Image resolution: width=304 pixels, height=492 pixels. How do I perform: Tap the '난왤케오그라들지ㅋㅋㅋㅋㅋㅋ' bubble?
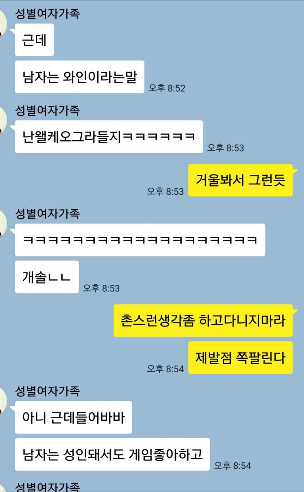(109, 137)
